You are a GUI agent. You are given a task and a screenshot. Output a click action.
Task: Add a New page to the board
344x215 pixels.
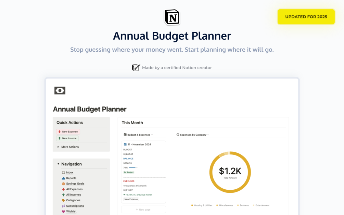[x=143, y=210]
